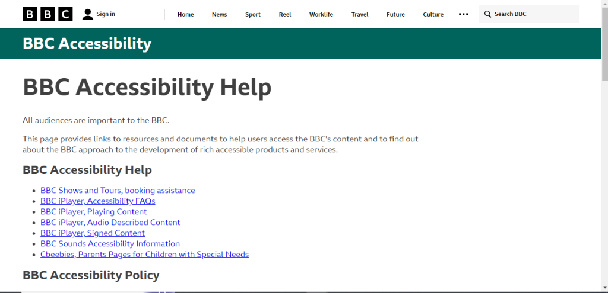Click the paragraph starting 'This page provides links'
The height and width of the screenshot is (293, 608).
[x=220, y=144]
